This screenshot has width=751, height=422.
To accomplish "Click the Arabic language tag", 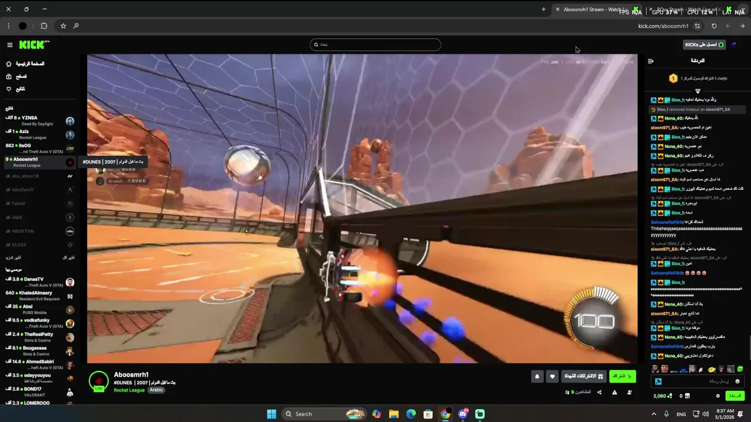I will (156, 390).
